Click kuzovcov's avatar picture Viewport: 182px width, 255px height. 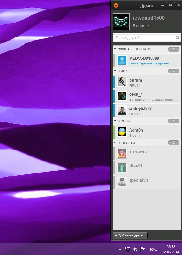(122, 154)
